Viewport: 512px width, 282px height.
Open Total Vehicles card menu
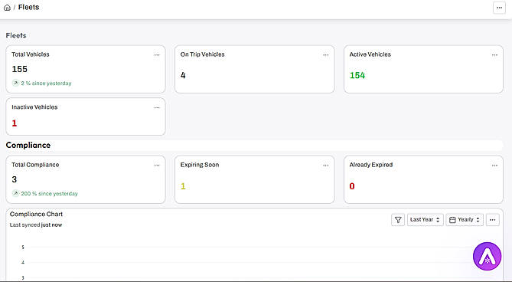coord(157,55)
